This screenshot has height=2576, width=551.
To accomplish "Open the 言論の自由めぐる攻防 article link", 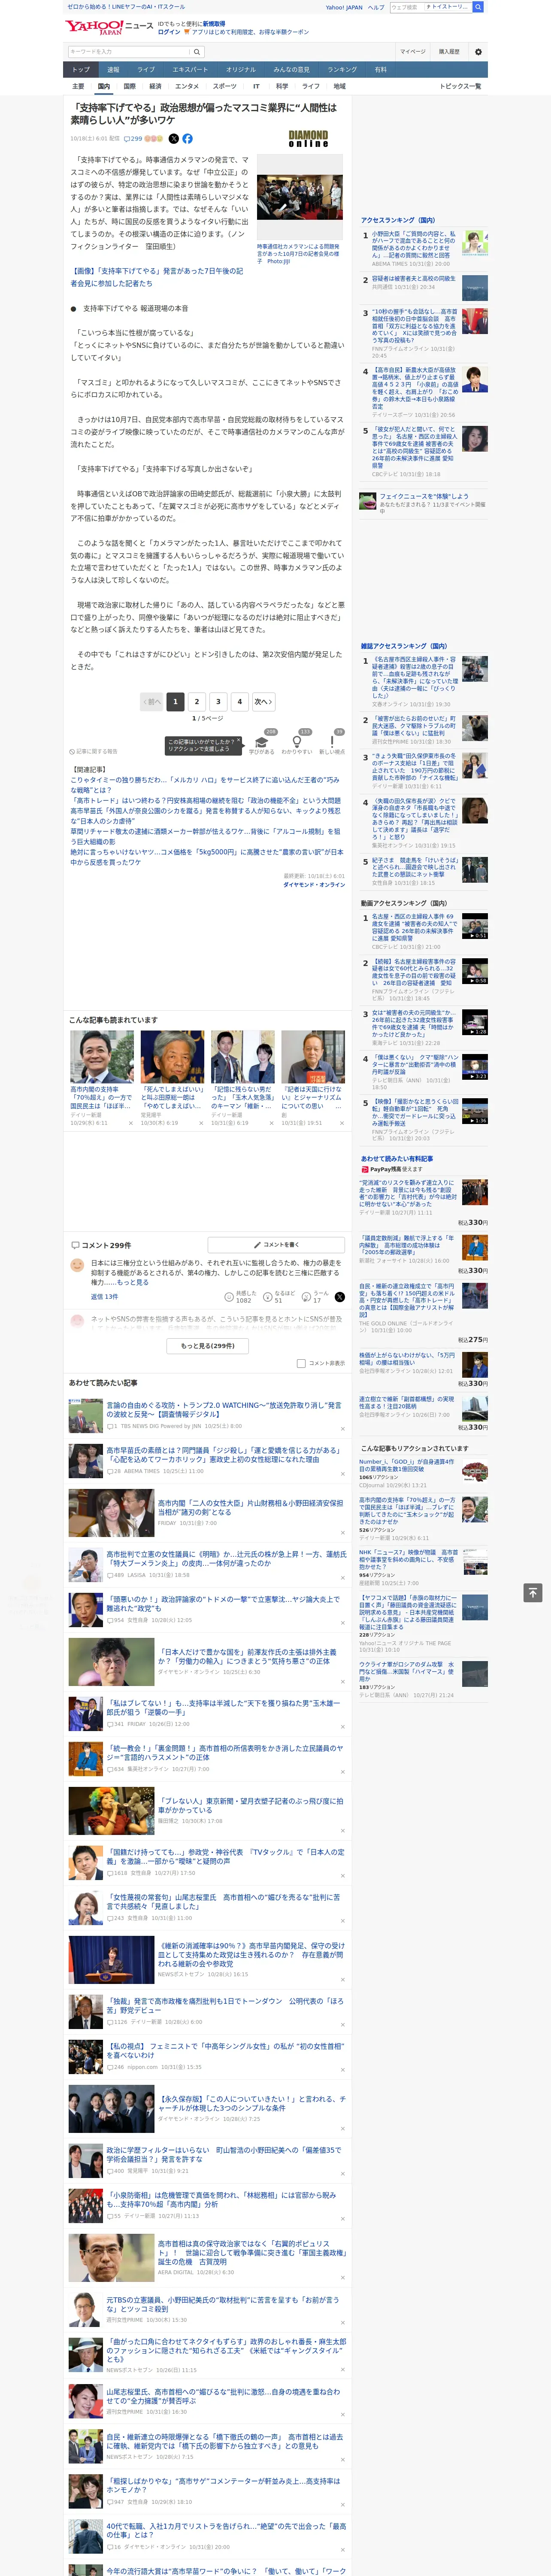I will pos(224,1409).
